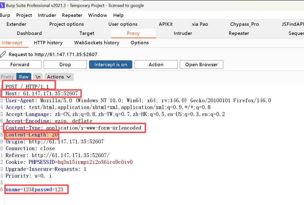Image resolution: width=304 pixels, height=205 pixels.
Task: Switch to the Sequencer tab
Action: [296, 33]
